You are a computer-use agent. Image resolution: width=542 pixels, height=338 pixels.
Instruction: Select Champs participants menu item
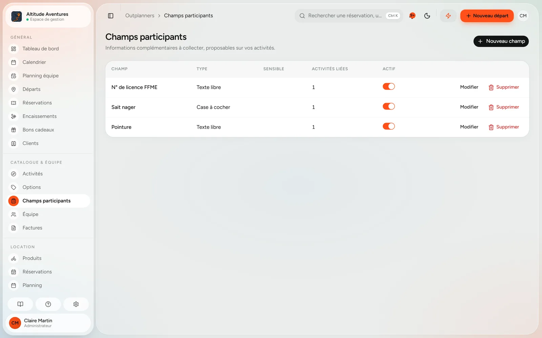(49, 201)
